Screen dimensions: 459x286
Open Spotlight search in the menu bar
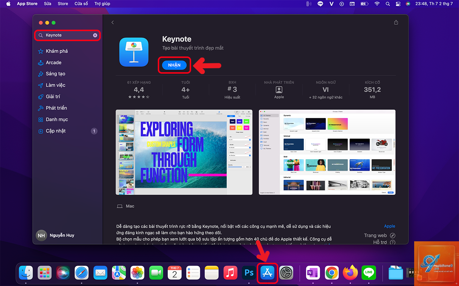point(388,4)
